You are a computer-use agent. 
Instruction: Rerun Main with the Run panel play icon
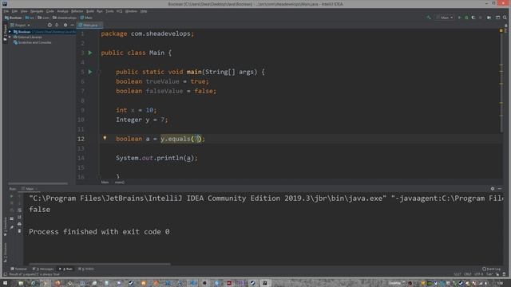click(12, 196)
